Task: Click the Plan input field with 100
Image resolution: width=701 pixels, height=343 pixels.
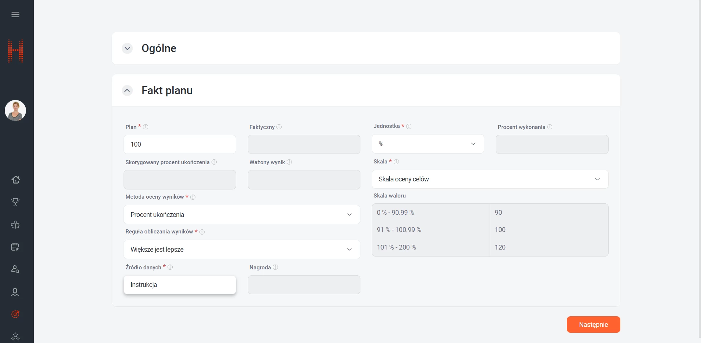Action: pos(180,144)
